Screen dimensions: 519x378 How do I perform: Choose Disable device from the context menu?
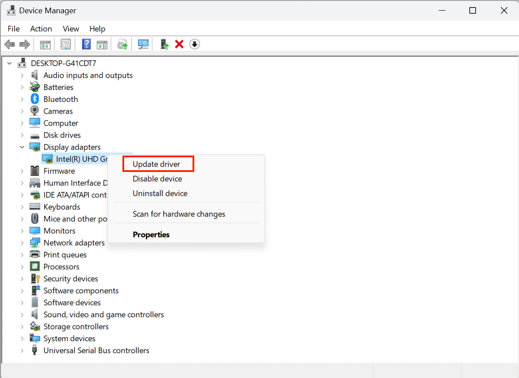coord(157,179)
